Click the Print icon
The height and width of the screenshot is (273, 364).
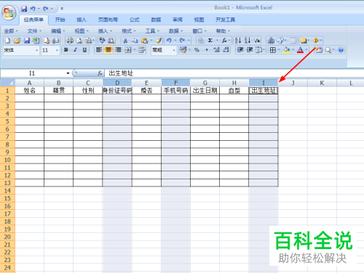pos(70,41)
